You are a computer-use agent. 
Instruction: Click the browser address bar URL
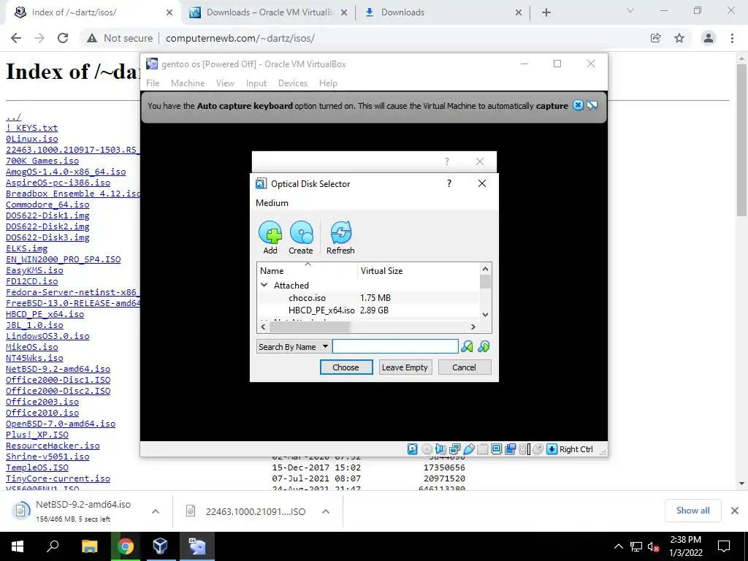click(x=240, y=38)
